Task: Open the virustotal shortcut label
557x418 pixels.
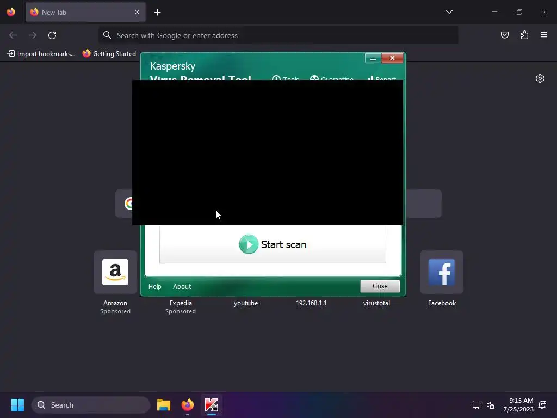Action: 376,303
